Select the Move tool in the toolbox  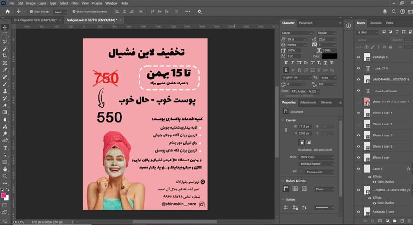pos(5,27)
